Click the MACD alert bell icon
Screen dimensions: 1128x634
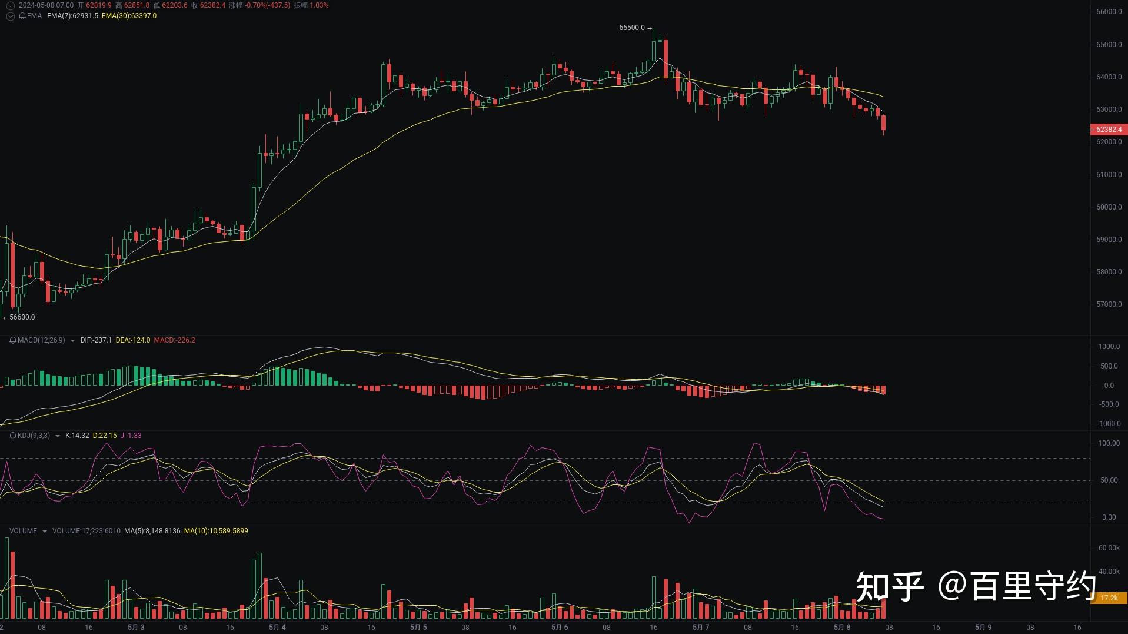(x=13, y=340)
